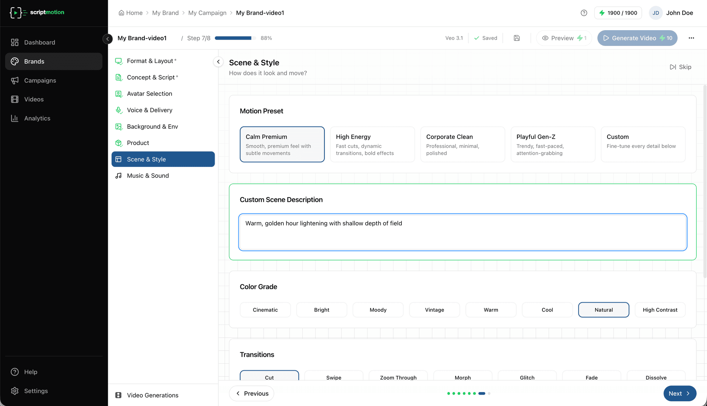Click the scriptmotion logo
The image size is (707, 406).
click(37, 13)
